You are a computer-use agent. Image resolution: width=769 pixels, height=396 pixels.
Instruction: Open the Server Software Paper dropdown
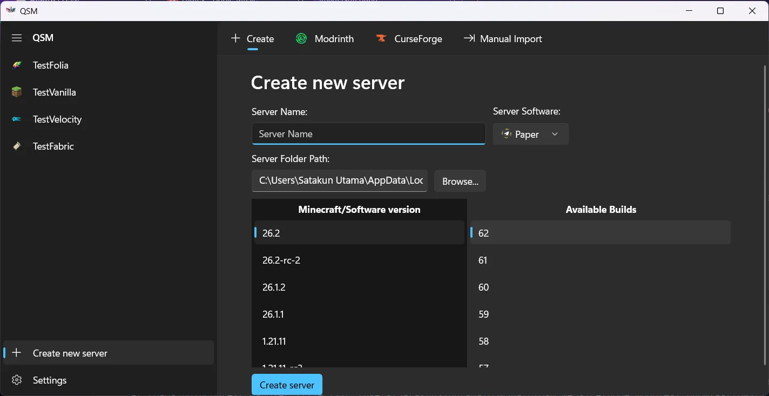[x=531, y=134]
